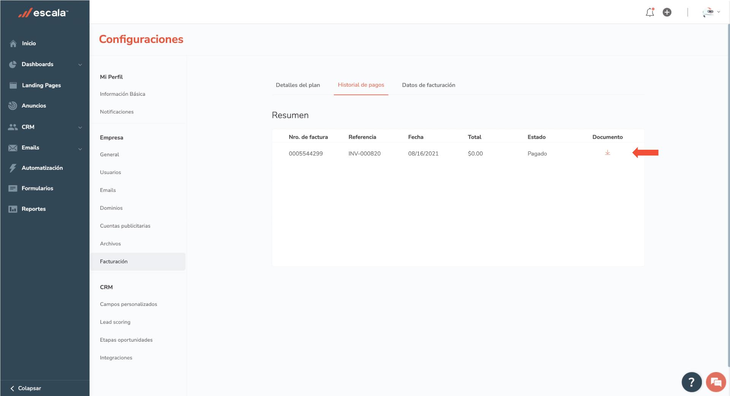The height and width of the screenshot is (396, 730).
Task: Switch to Detalles del plan tab
Action: (298, 85)
